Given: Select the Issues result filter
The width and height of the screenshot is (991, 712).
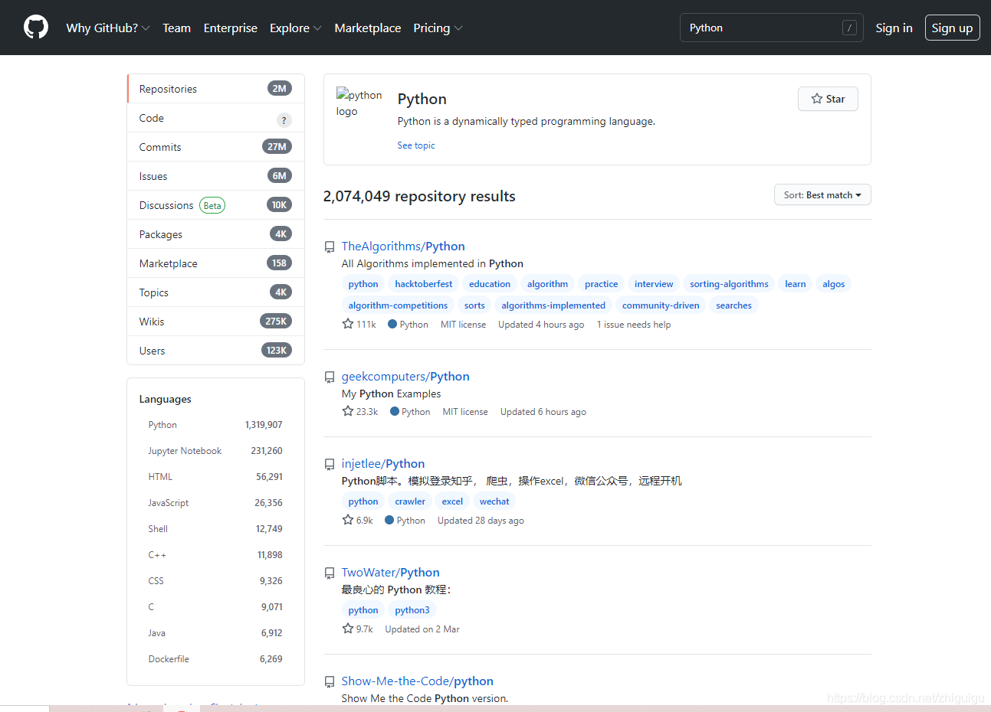Looking at the screenshot, I should click(215, 176).
